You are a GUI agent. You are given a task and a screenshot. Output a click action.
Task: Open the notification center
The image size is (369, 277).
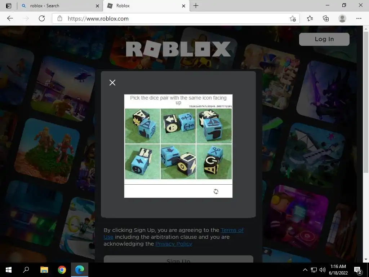(358, 270)
